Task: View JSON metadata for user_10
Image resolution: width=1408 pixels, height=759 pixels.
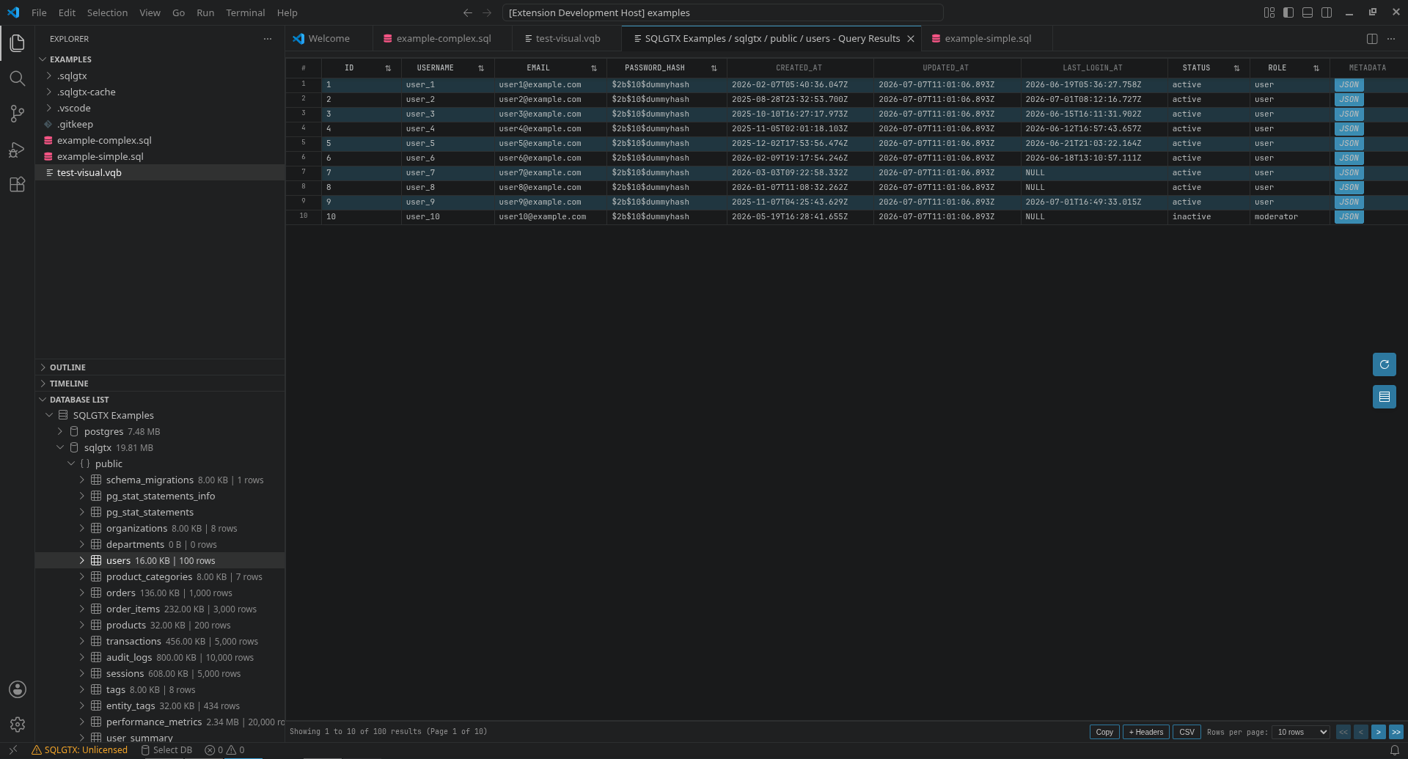Action: coord(1349,217)
